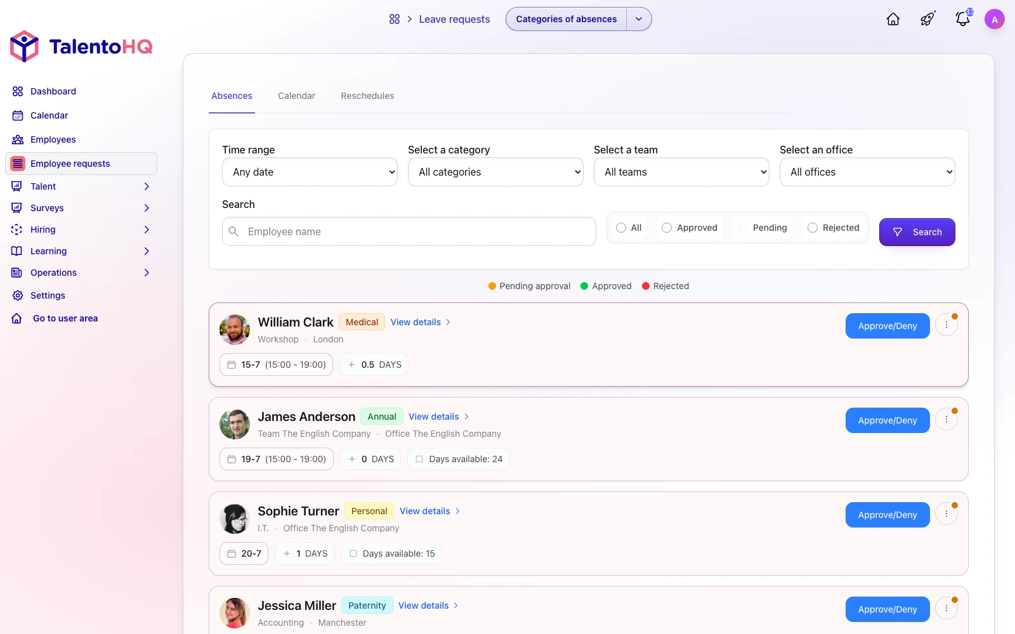Open more options for William Clark
The image size is (1015, 634).
946,325
